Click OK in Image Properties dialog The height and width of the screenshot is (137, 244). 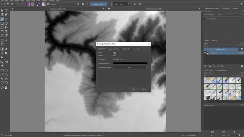click(x=133, y=89)
